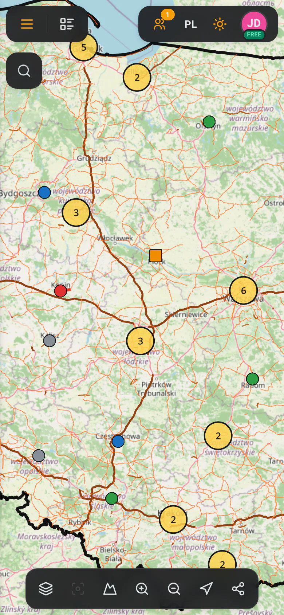Open the map layers selector
This screenshot has width=284, height=615.
tap(46, 588)
